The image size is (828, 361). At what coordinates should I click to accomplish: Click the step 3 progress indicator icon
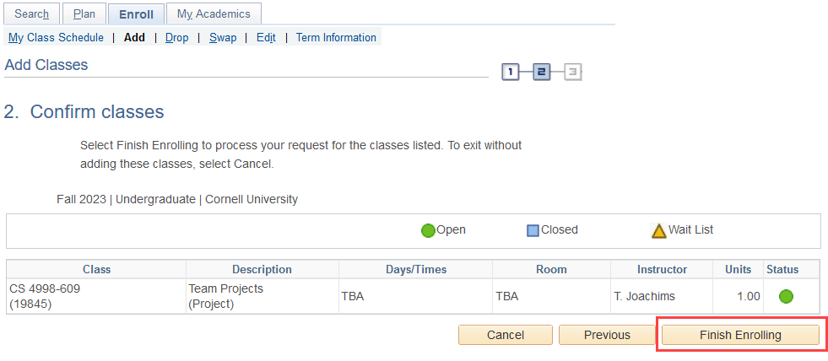click(573, 73)
